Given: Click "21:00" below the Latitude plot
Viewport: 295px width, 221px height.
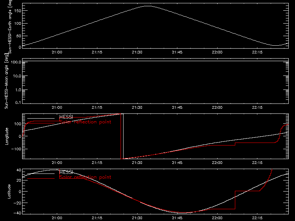Looking at the screenshot, I should (x=57, y=218).
